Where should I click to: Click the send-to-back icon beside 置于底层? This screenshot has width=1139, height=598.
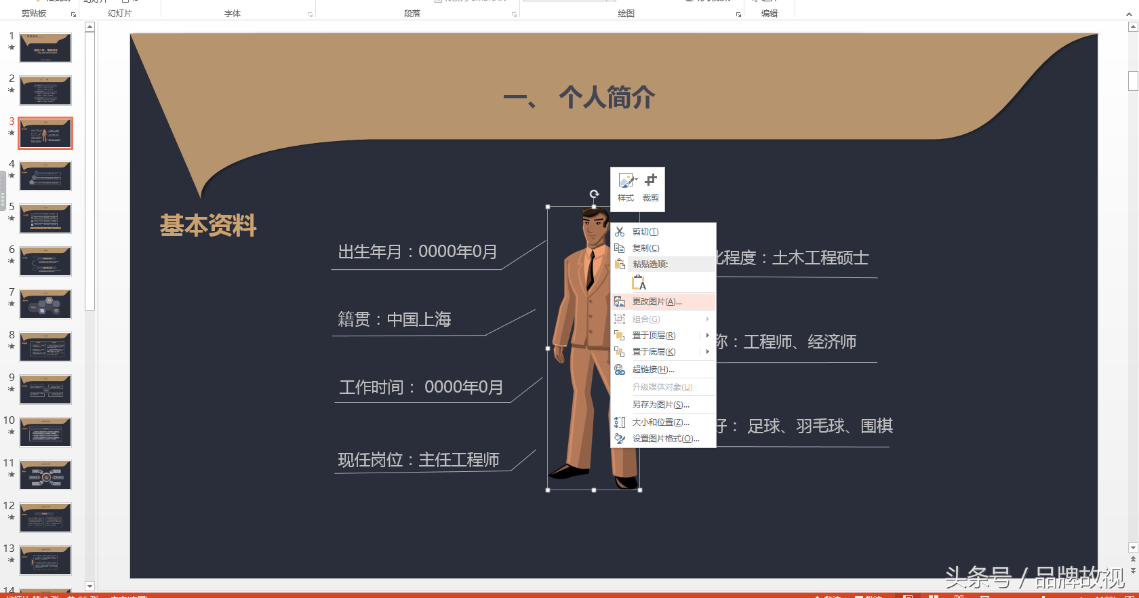[620, 352]
